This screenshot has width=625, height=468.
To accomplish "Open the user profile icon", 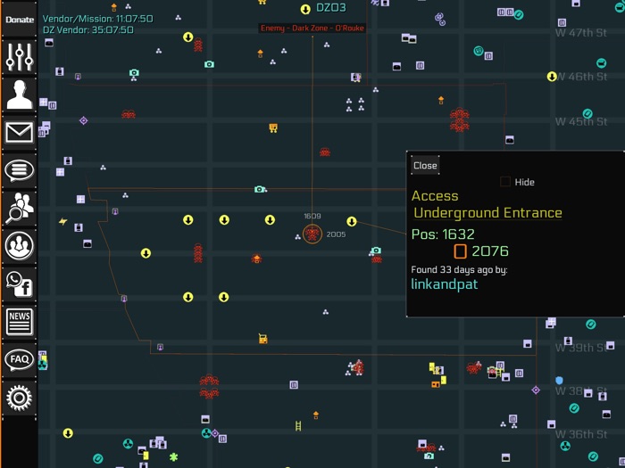I will click(x=19, y=94).
